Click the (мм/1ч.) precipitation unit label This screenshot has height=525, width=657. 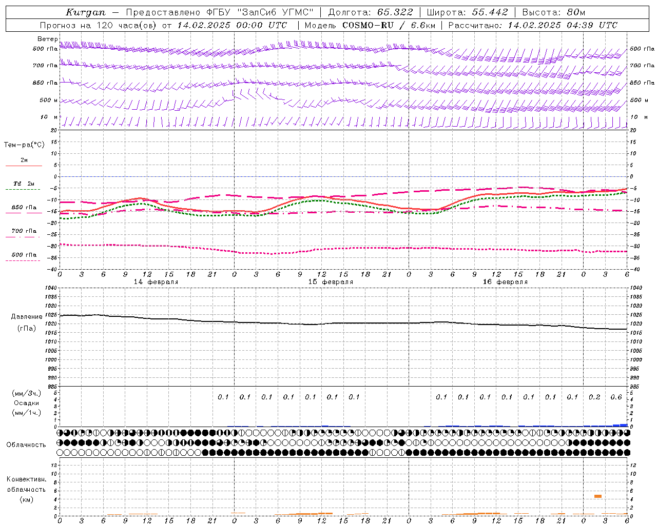27,413
